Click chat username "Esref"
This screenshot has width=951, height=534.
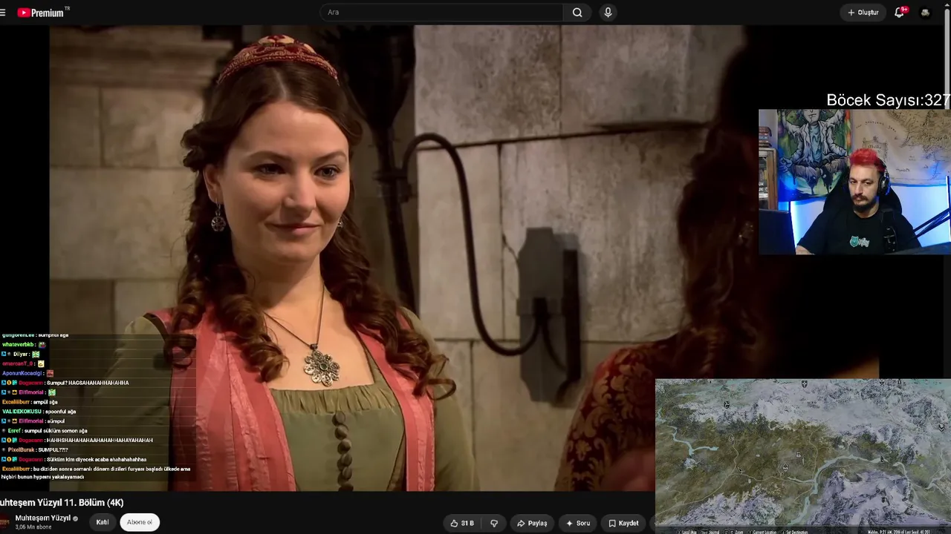(14, 431)
